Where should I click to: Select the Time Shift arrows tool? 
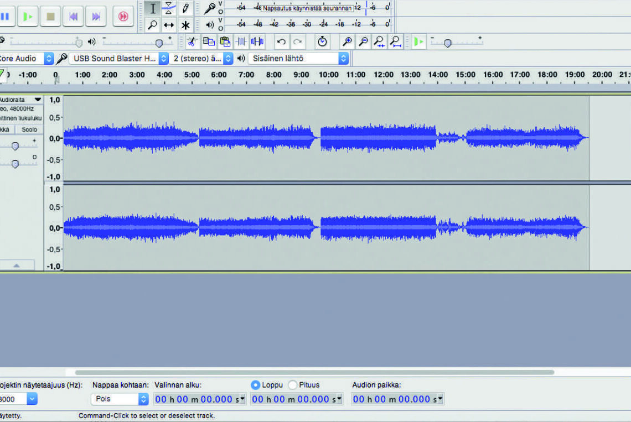click(x=169, y=25)
